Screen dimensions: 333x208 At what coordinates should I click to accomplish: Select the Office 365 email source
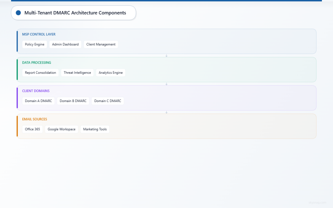(32, 129)
